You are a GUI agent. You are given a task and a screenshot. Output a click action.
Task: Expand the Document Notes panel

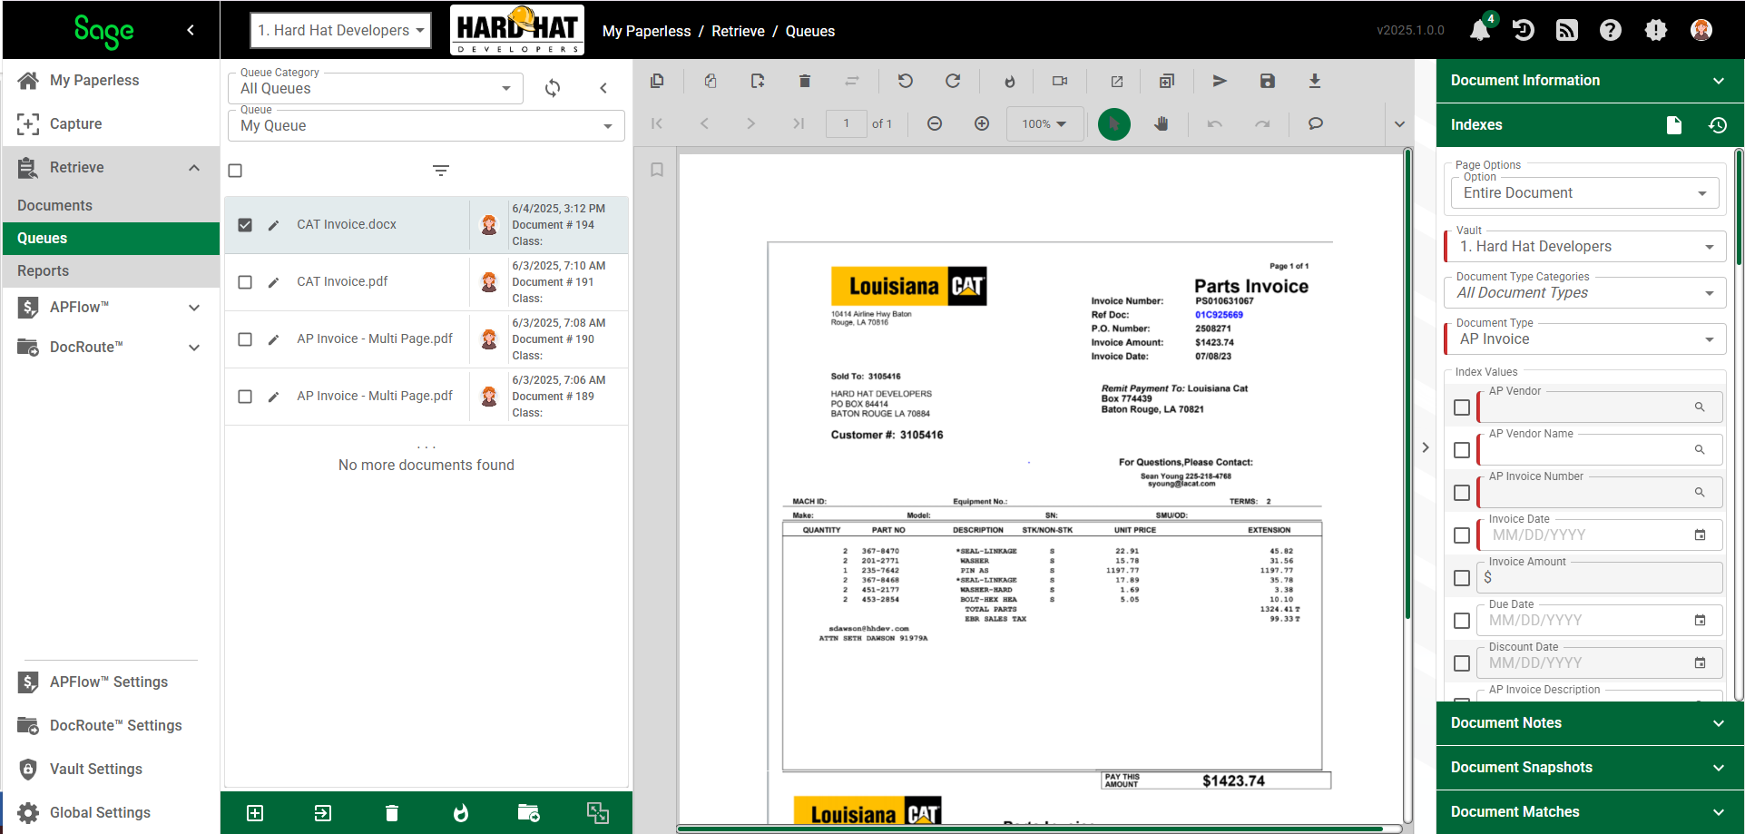click(1588, 723)
